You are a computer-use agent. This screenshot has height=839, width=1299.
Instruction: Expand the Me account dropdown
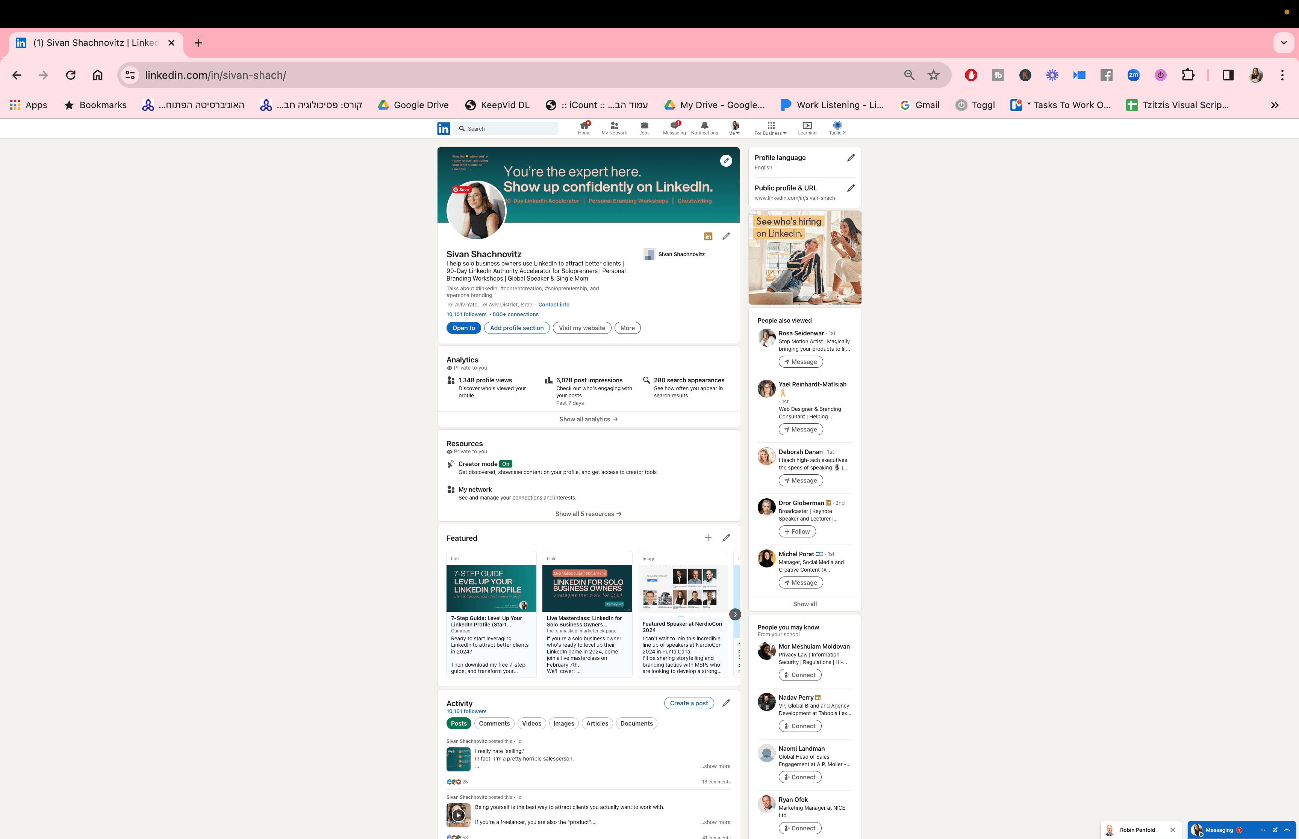coord(734,128)
